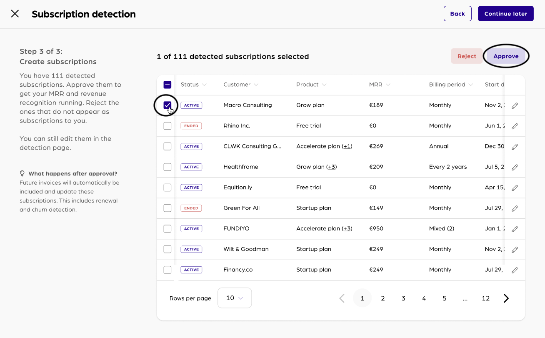545x338 pixels.
Task: Sort by the Status column chevron
Action: click(204, 85)
